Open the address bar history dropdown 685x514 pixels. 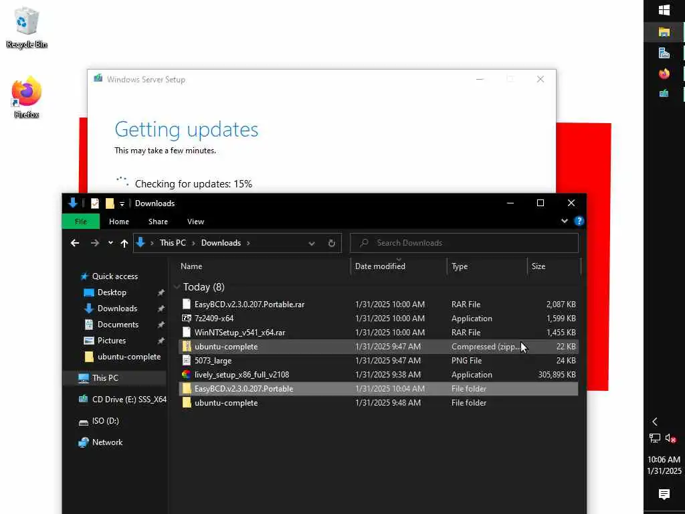coord(312,244)
